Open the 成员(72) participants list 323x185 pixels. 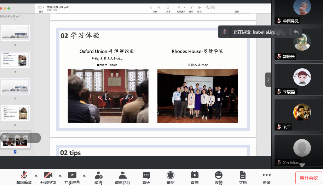tap(122, 176)
